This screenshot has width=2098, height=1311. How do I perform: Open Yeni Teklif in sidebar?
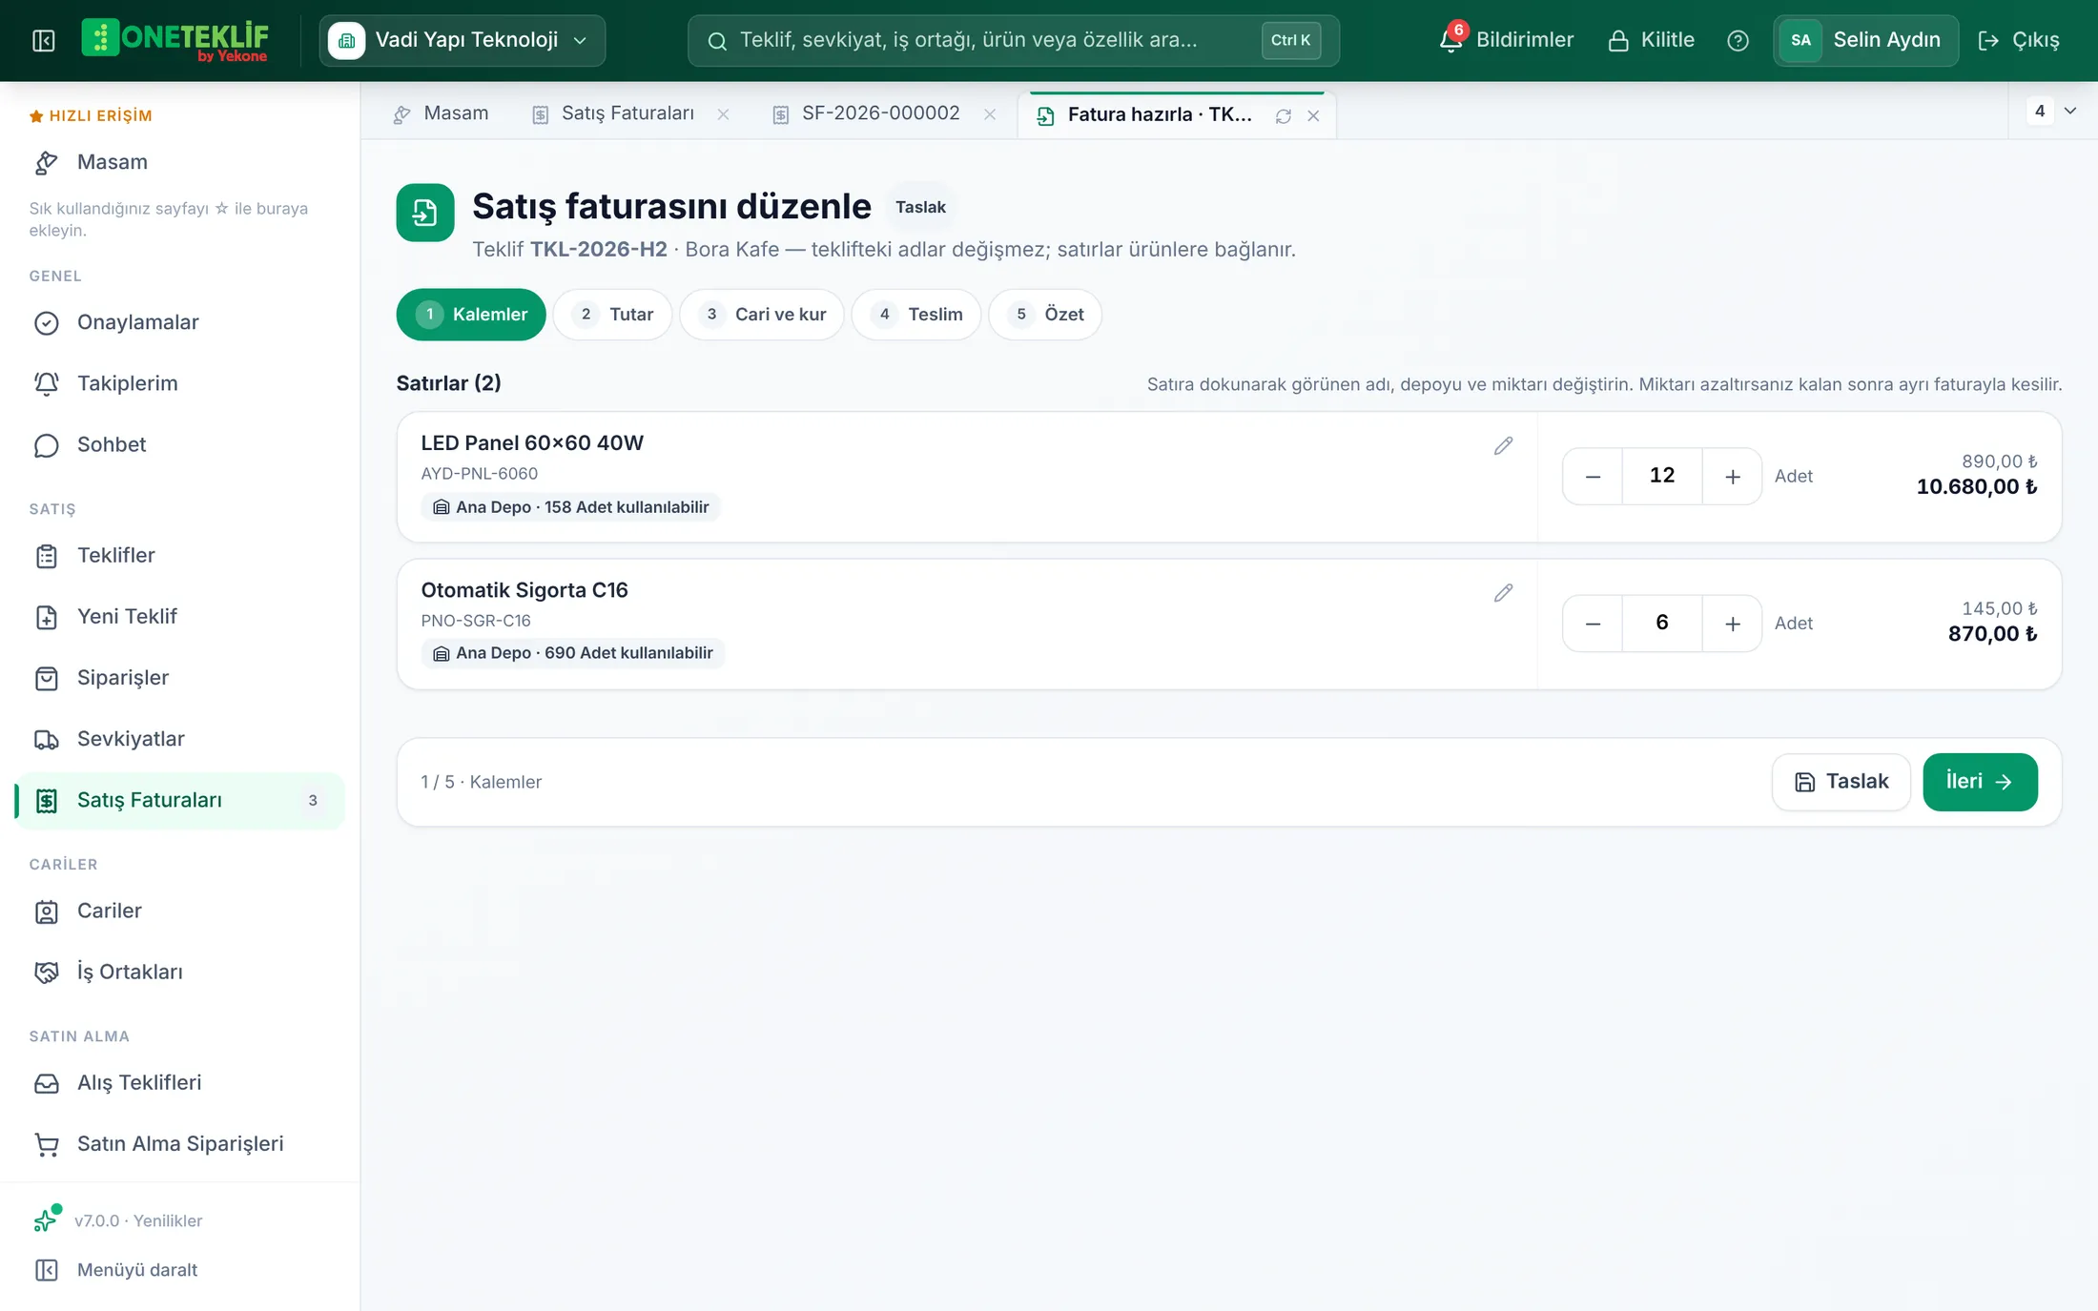[179, 616]
